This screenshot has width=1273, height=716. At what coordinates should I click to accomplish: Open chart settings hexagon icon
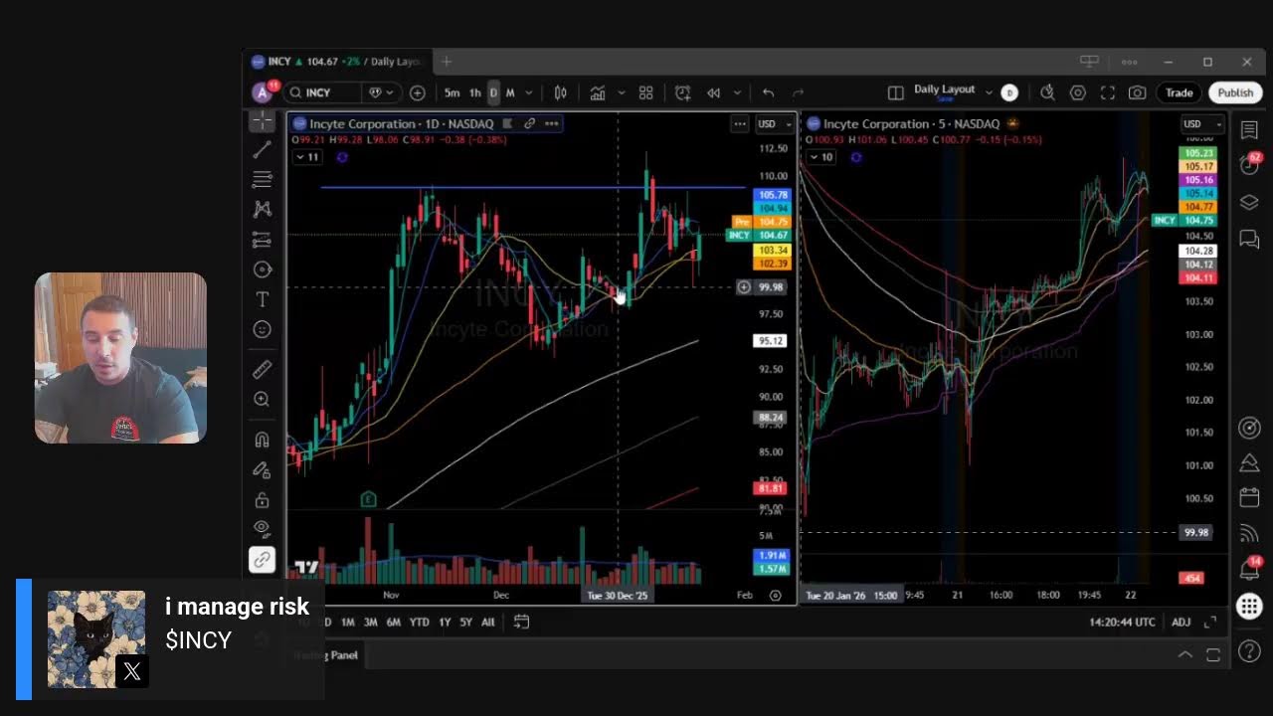1078,92
